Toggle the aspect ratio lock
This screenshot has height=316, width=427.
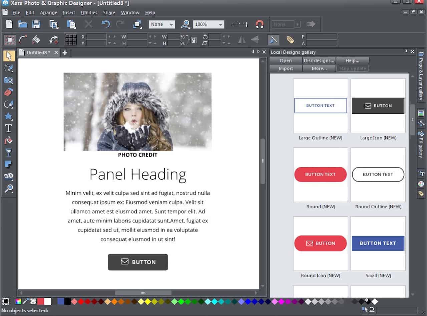point(194,40)
